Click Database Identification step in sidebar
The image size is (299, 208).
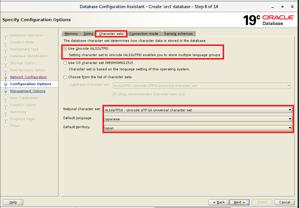tap(29, 56)
